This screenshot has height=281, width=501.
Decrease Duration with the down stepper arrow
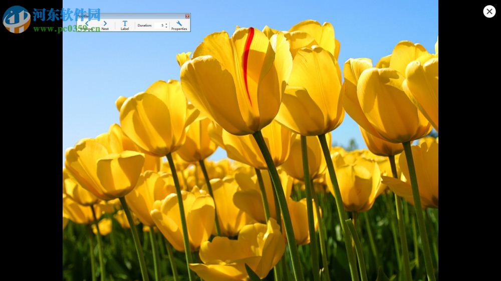coord(166,27)
